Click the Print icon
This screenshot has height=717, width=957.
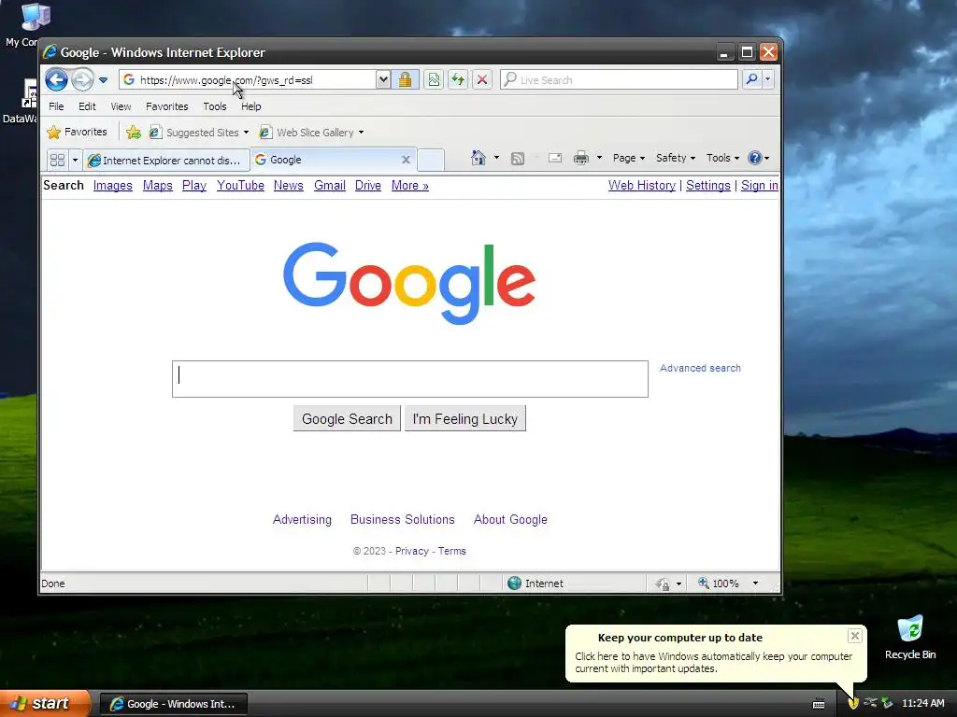coord(581,158)
